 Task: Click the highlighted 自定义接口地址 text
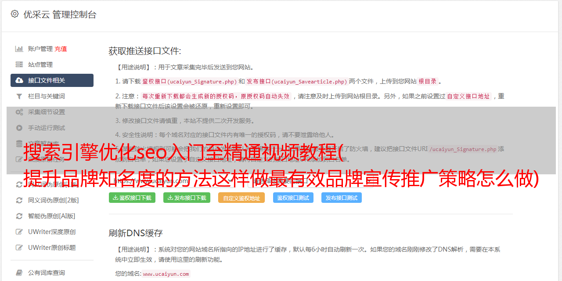point(468,96)
